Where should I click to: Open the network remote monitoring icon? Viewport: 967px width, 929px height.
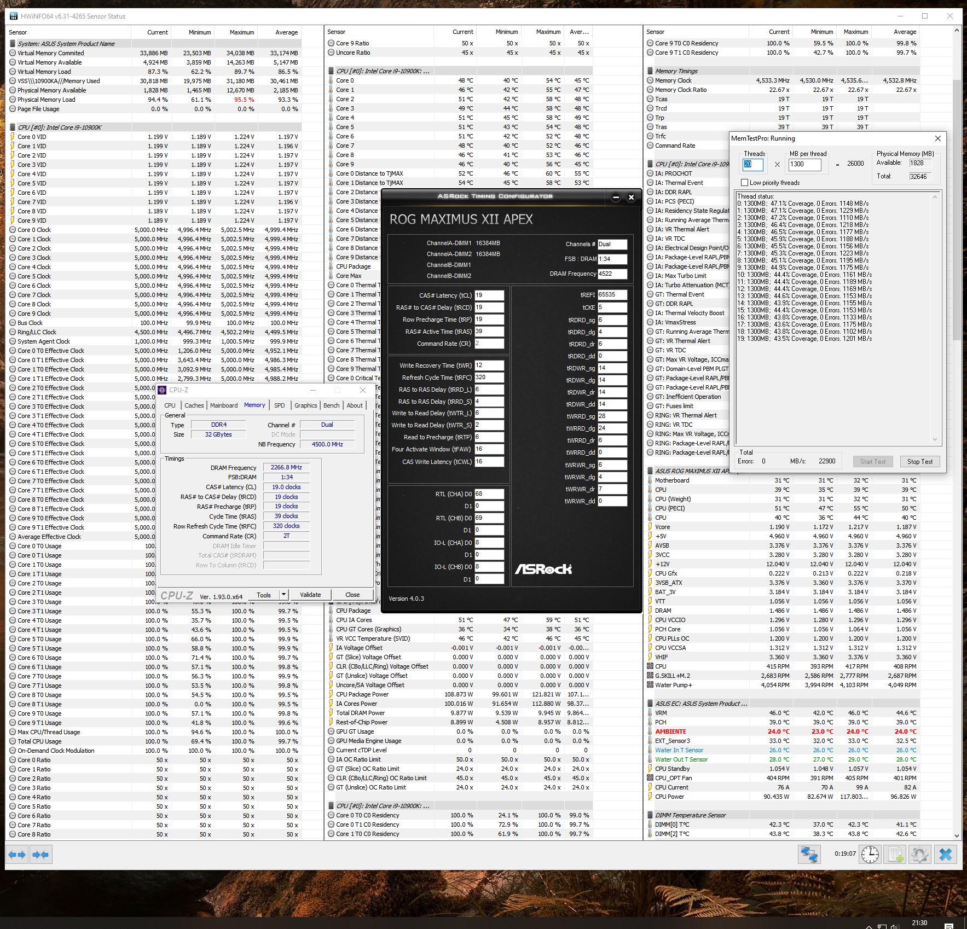[x=809, y=855]
